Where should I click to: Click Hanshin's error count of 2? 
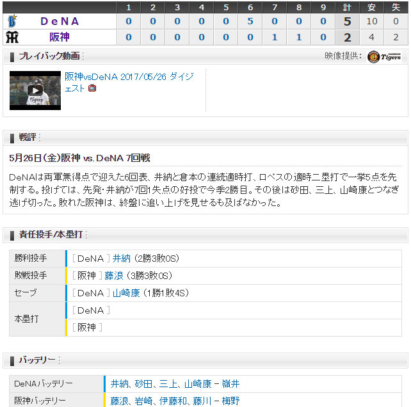[396, 37]
